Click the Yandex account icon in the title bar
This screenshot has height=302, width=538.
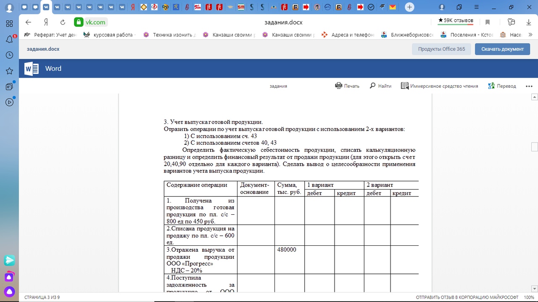point(442,7)
